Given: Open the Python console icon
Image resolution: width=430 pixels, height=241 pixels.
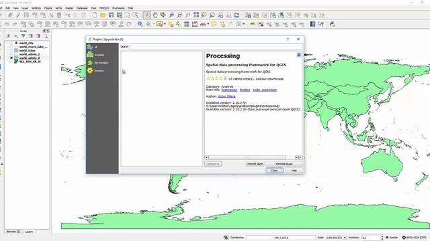Looking at the screenshot, I should (333, 24).
